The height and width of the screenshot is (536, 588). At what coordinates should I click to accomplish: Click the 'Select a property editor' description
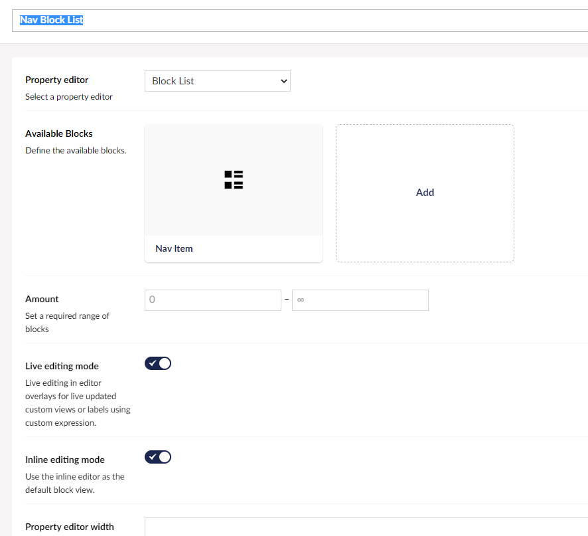click(69, 97)
